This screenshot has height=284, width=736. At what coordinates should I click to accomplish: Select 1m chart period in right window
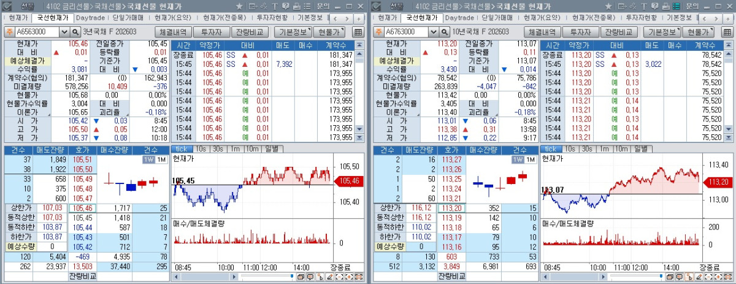[x=605, y=149]
